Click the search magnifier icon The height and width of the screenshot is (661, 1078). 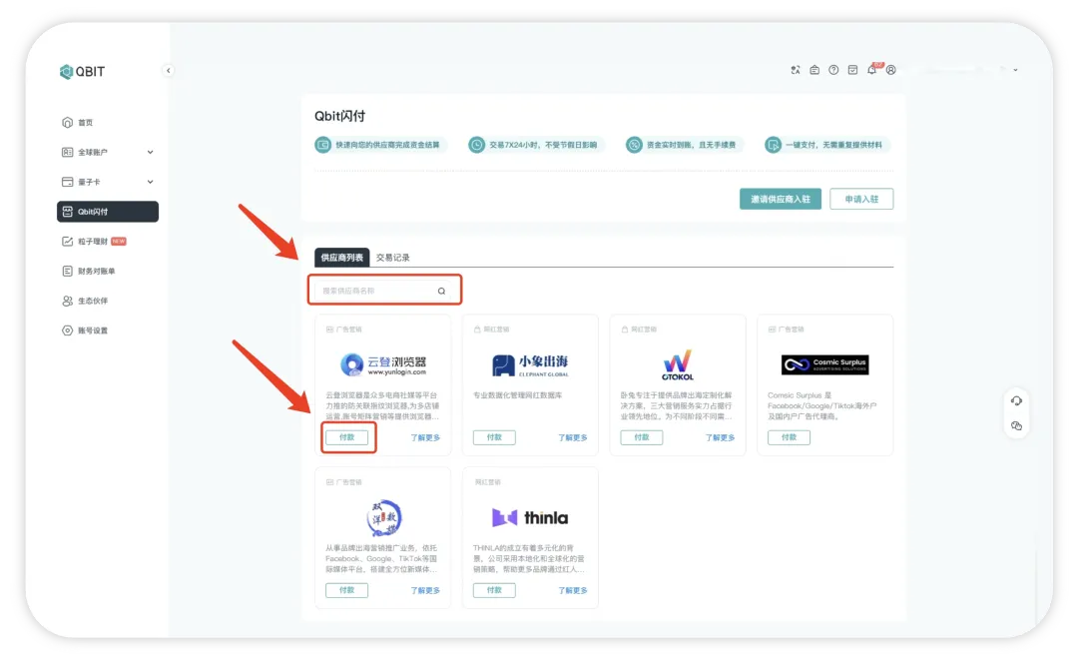tap(441, 291)
